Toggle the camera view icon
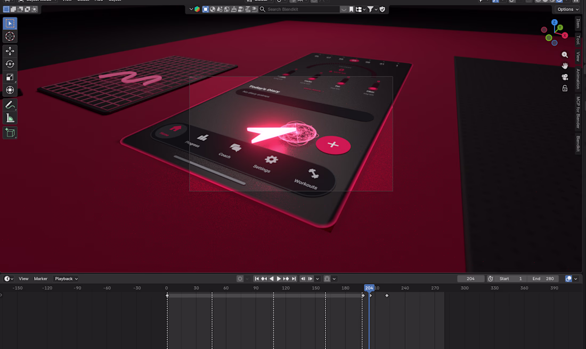The width and height of the screenshot is (586, 349). click(x=565, y=77)
